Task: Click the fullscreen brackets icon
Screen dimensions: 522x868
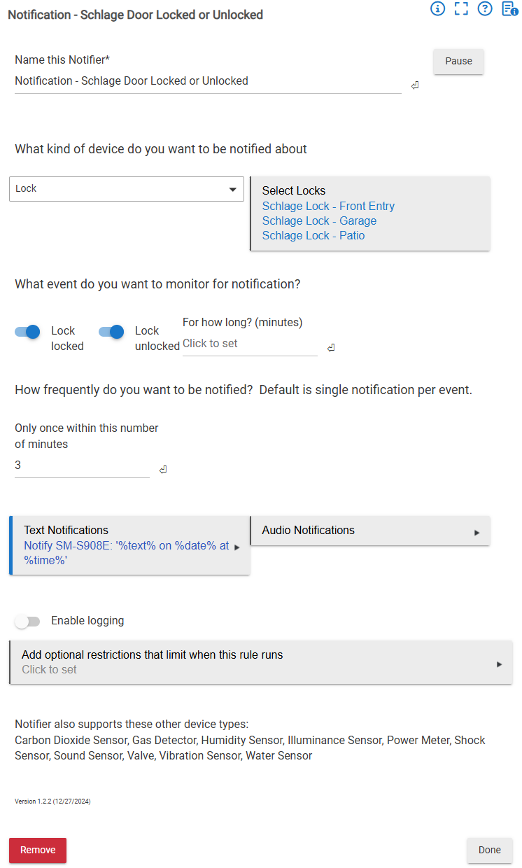Action: click(x=461, y=9)
